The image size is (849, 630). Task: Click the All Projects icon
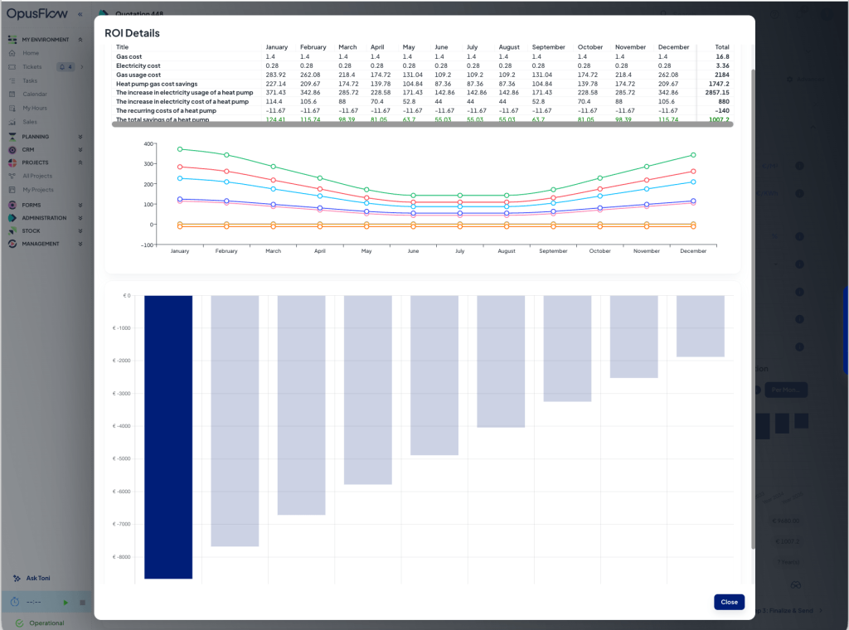(x=12, y=176)
